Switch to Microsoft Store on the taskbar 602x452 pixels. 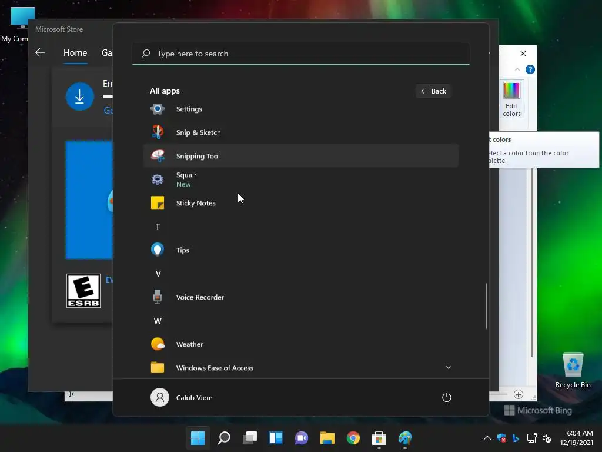(379, 438)
